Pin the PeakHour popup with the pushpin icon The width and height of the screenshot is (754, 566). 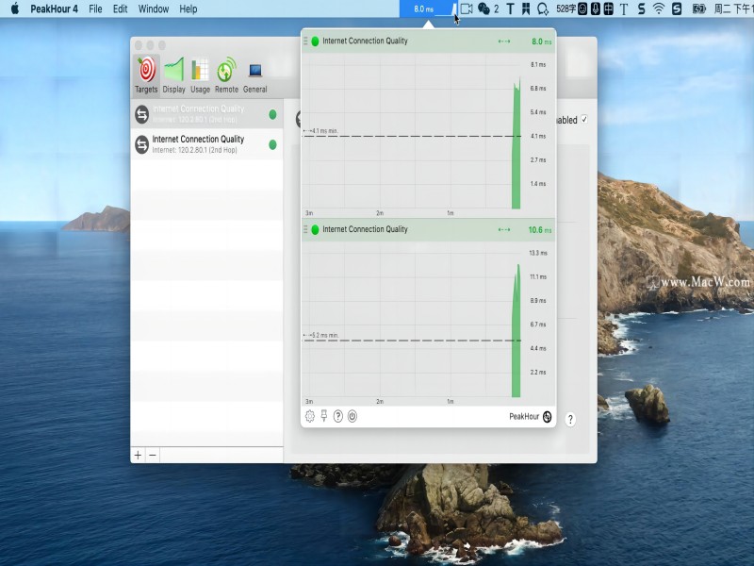(324, 416)
